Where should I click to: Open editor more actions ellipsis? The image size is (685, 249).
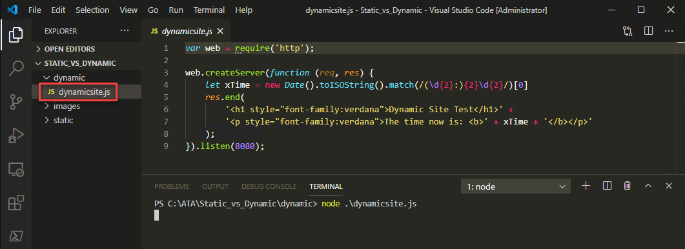click(669, 31)
